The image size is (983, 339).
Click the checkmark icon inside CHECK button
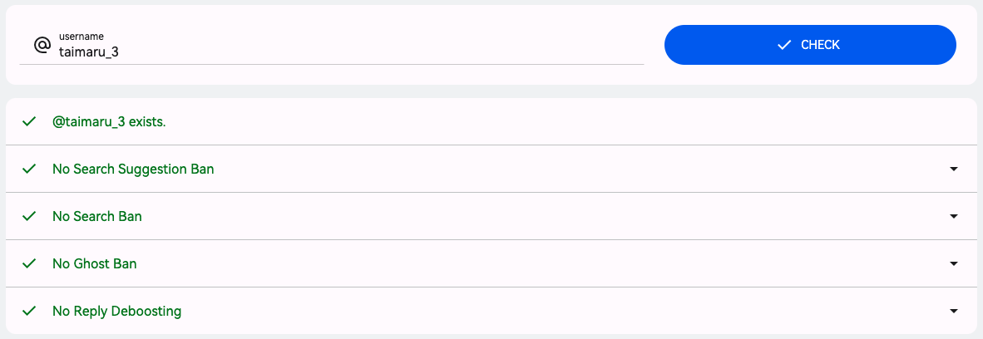[x=783, y=45]
